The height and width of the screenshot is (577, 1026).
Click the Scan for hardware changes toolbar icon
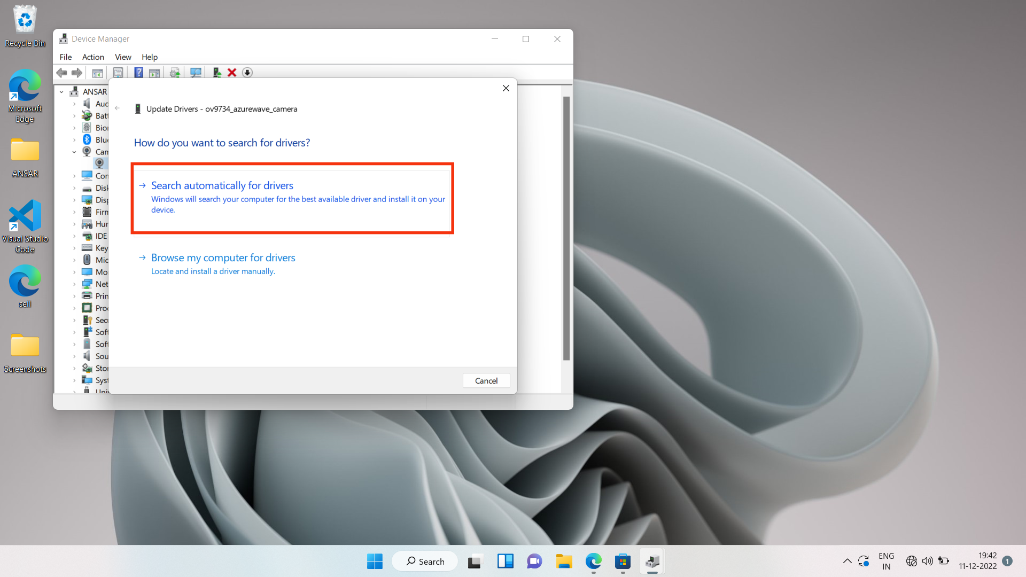(196, 72)
